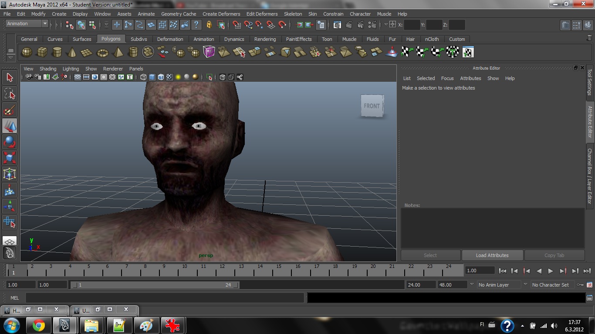Toggle textured display in the viewport

click(169, 77)
